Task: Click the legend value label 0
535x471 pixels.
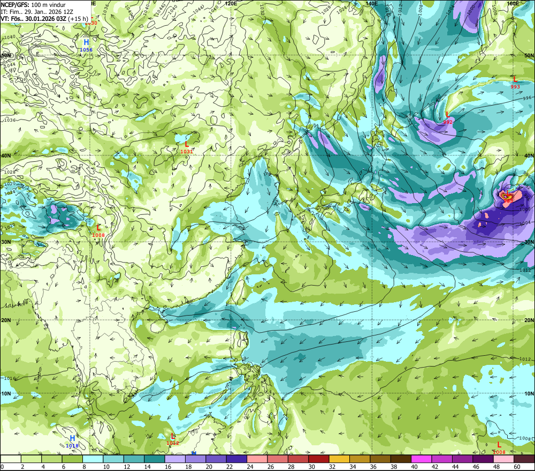Action: pos(2,467)
